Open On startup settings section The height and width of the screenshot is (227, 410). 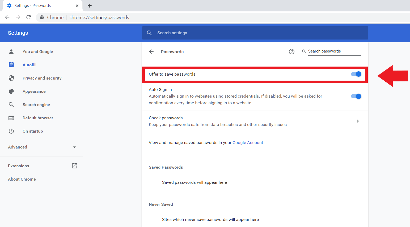33,131
